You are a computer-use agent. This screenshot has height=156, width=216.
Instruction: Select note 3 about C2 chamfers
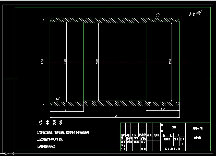click(x=46, y=147)
